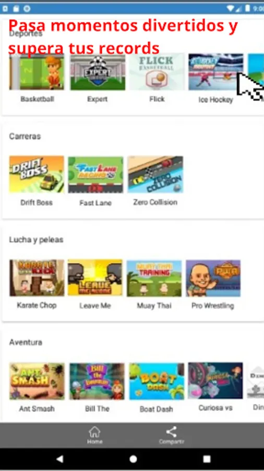Screen dimensions: 264x471
Task: Start the Karate Chop game icon
Action: tap(37, 278)
